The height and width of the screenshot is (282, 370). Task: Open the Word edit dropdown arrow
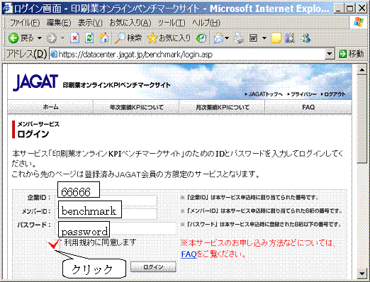264,38
